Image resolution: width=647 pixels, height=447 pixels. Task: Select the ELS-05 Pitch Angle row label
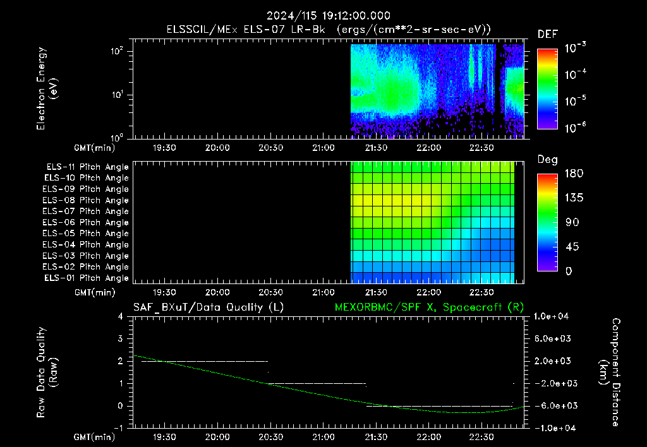[x=85, y=234]
